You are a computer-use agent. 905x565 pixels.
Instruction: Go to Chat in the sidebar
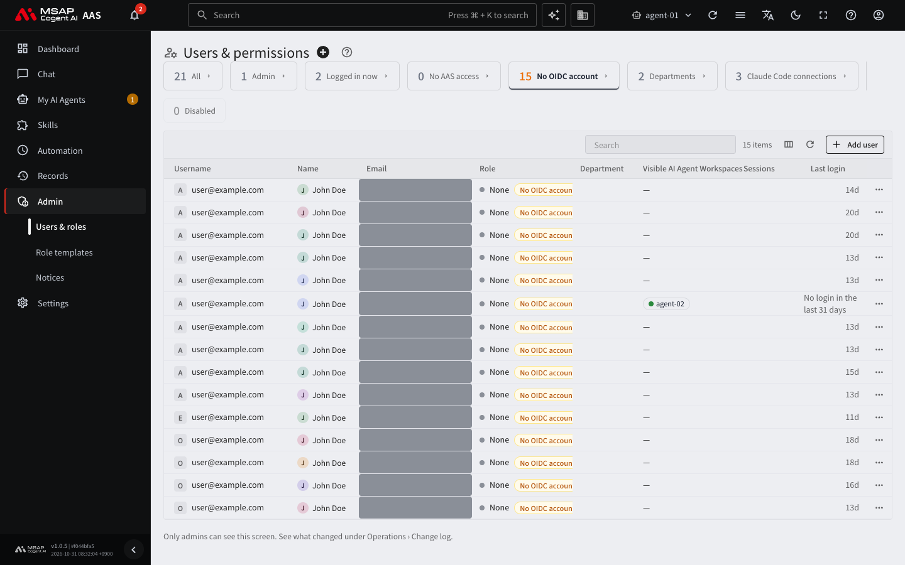point(75,74)
